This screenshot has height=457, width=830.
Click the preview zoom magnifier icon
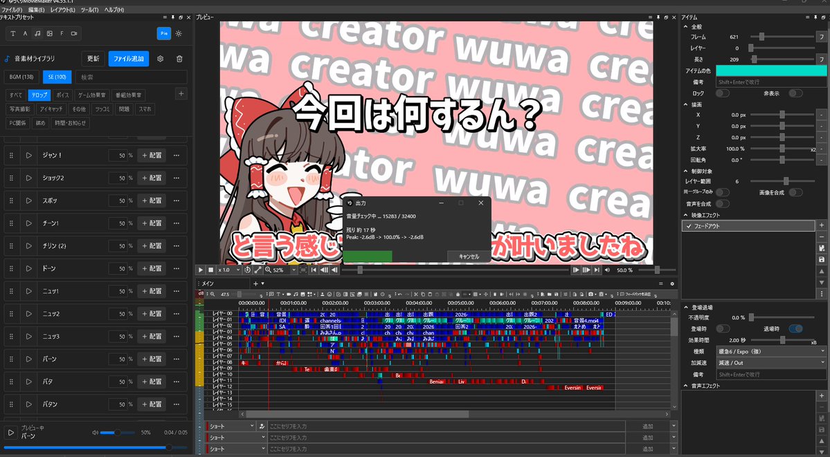[x=268, y=270]
